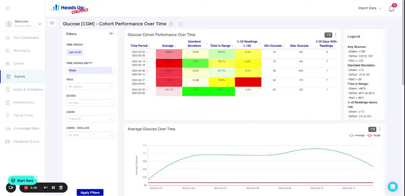Open three-dot menu on cohort performance table
The image size is (405, 196).
pos(335,35)
